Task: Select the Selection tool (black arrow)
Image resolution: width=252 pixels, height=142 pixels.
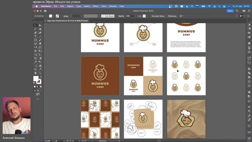Action: (x=35, y=25)
